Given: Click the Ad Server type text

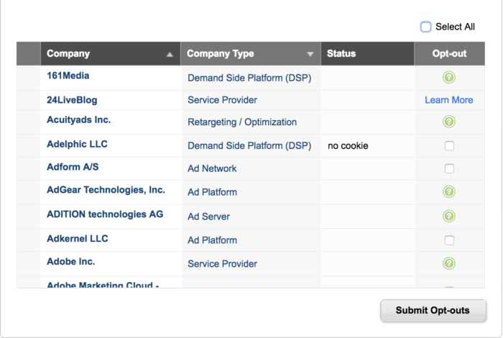Looking at the screenshot, I should point(209,216).
